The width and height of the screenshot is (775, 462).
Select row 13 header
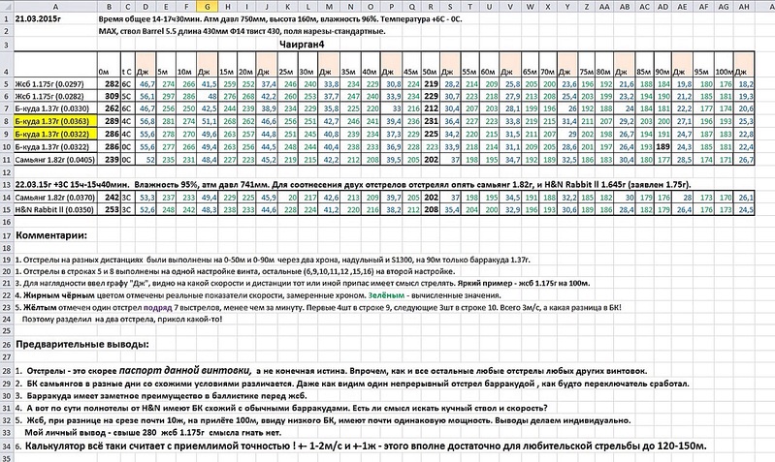pyautogui.click(x=7, y=185)
